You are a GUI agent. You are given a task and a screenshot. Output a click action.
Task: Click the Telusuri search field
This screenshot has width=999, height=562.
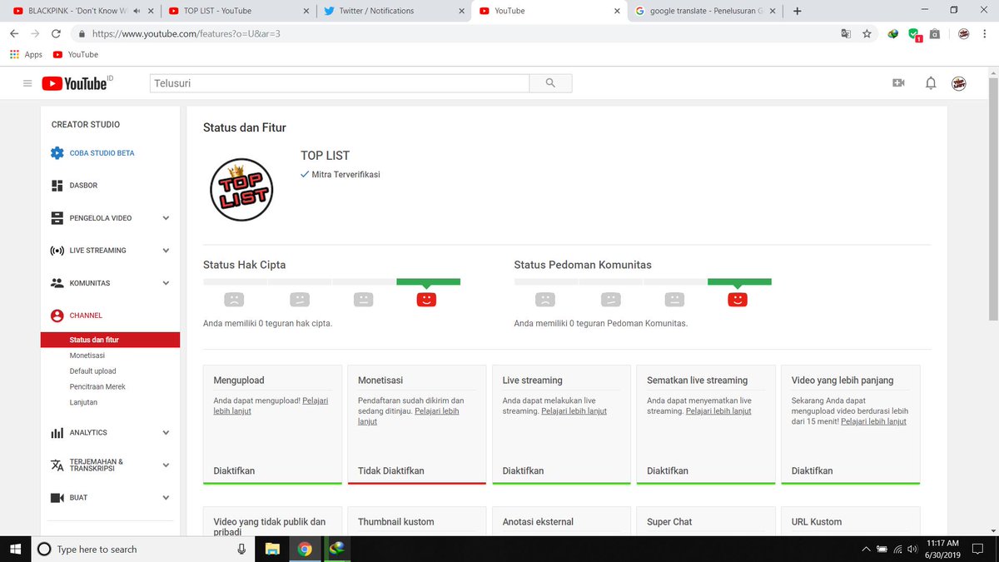(339, 83)
